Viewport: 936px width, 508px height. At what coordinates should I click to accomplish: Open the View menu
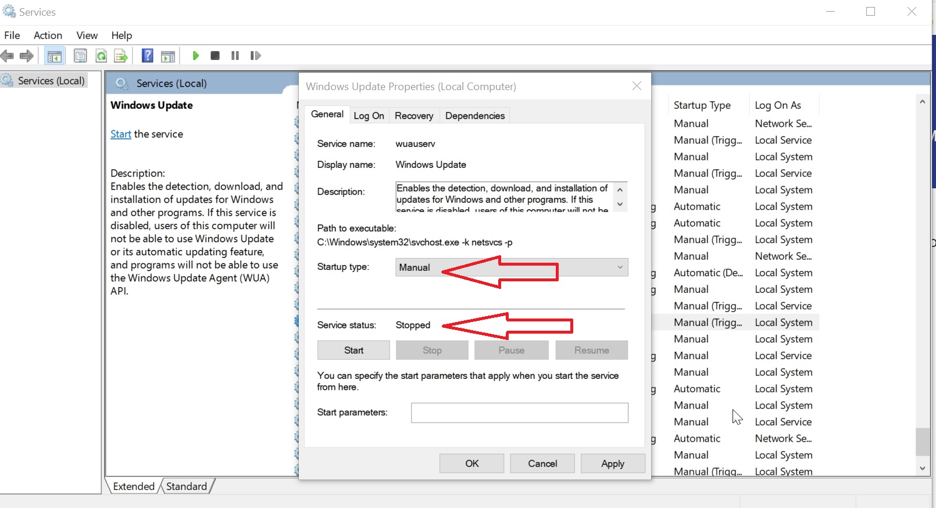[x=87, y=35]
